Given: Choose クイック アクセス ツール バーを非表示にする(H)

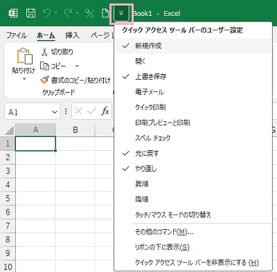Looking at the screenshot, I should [x=193, y=262].
